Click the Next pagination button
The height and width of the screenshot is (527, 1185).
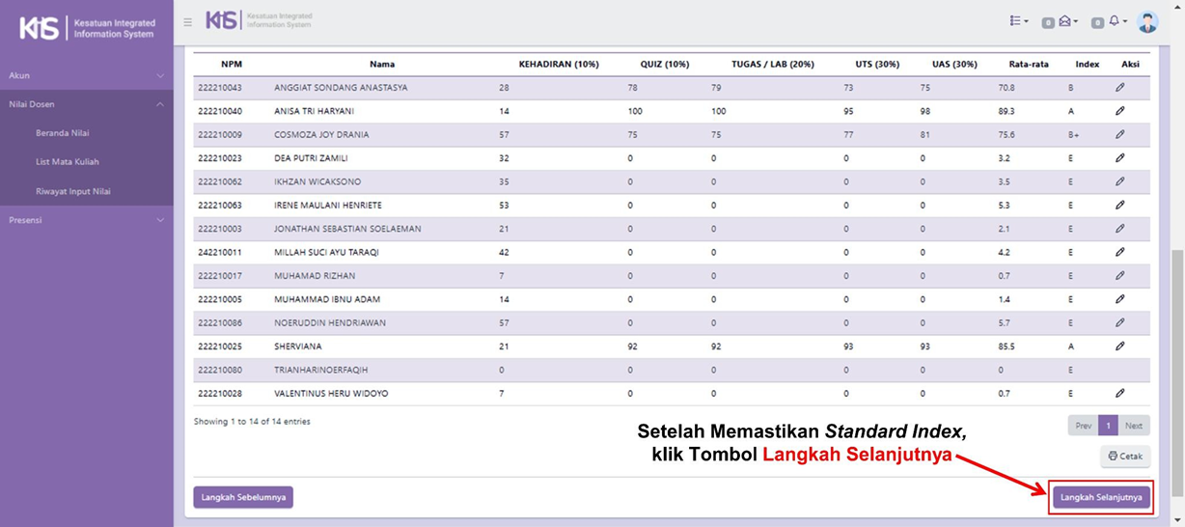[1134, 426]
